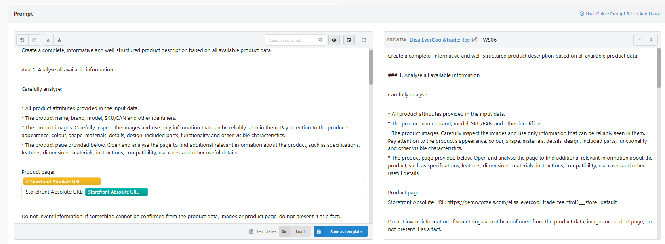Click the magnifier icon in prompt search
The width and height of the screenshot is (665, 244).
tap(320, 40)
